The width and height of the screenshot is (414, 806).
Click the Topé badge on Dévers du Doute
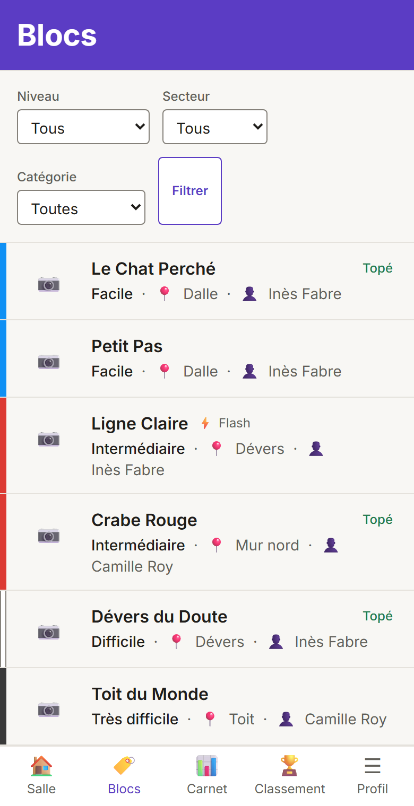point(378,616)
